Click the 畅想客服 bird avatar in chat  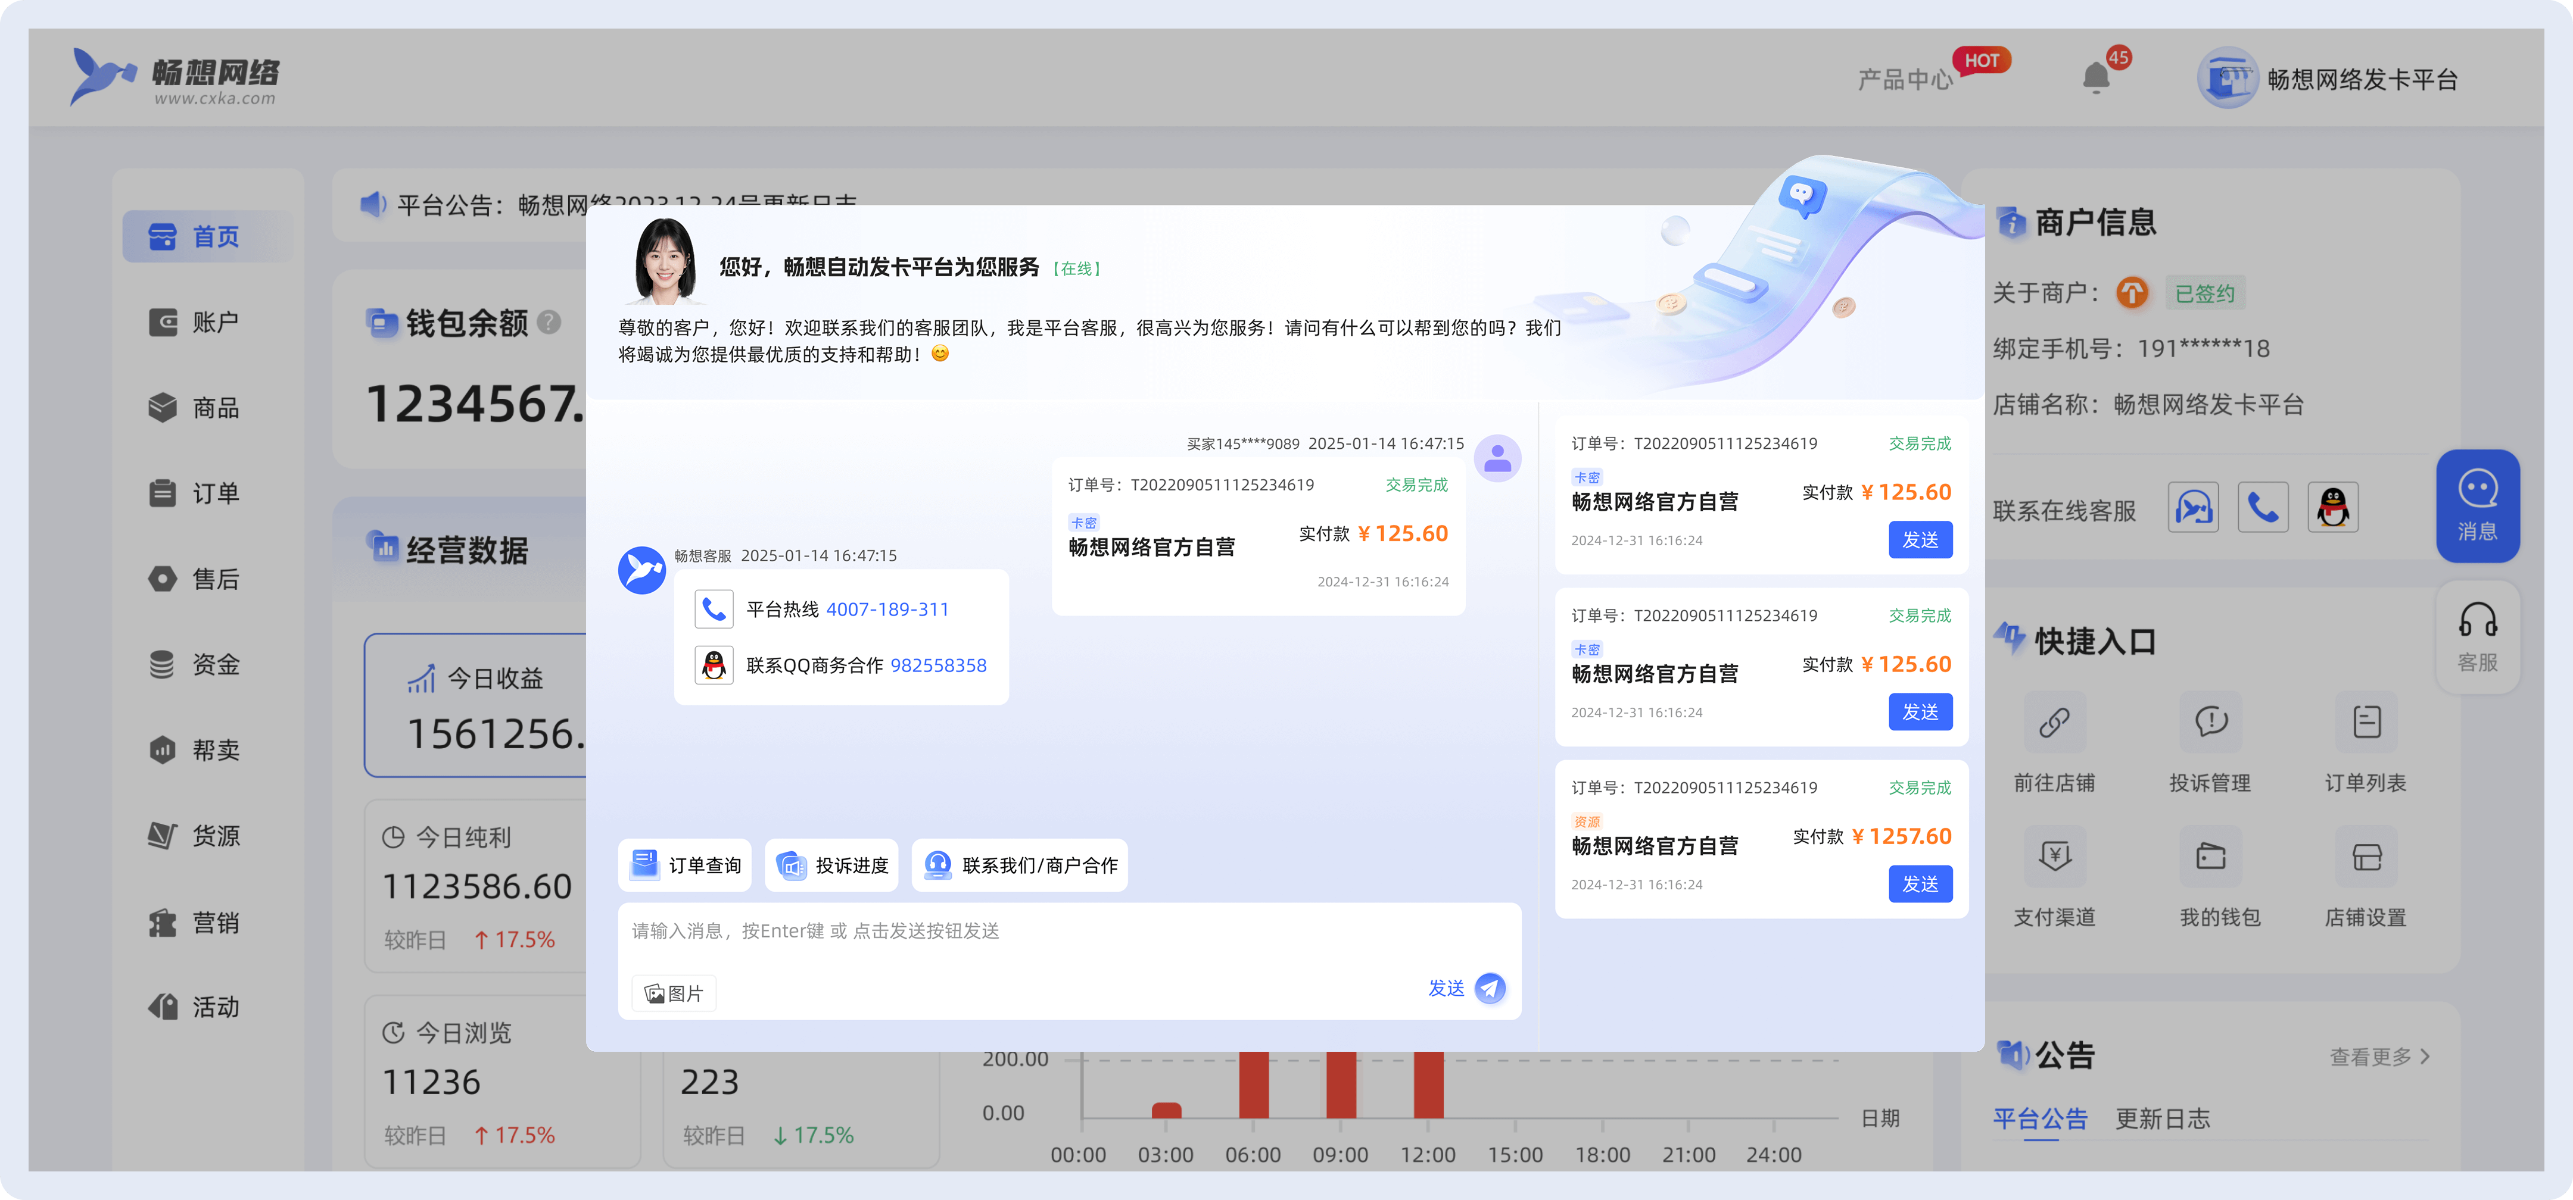[641, 570]
